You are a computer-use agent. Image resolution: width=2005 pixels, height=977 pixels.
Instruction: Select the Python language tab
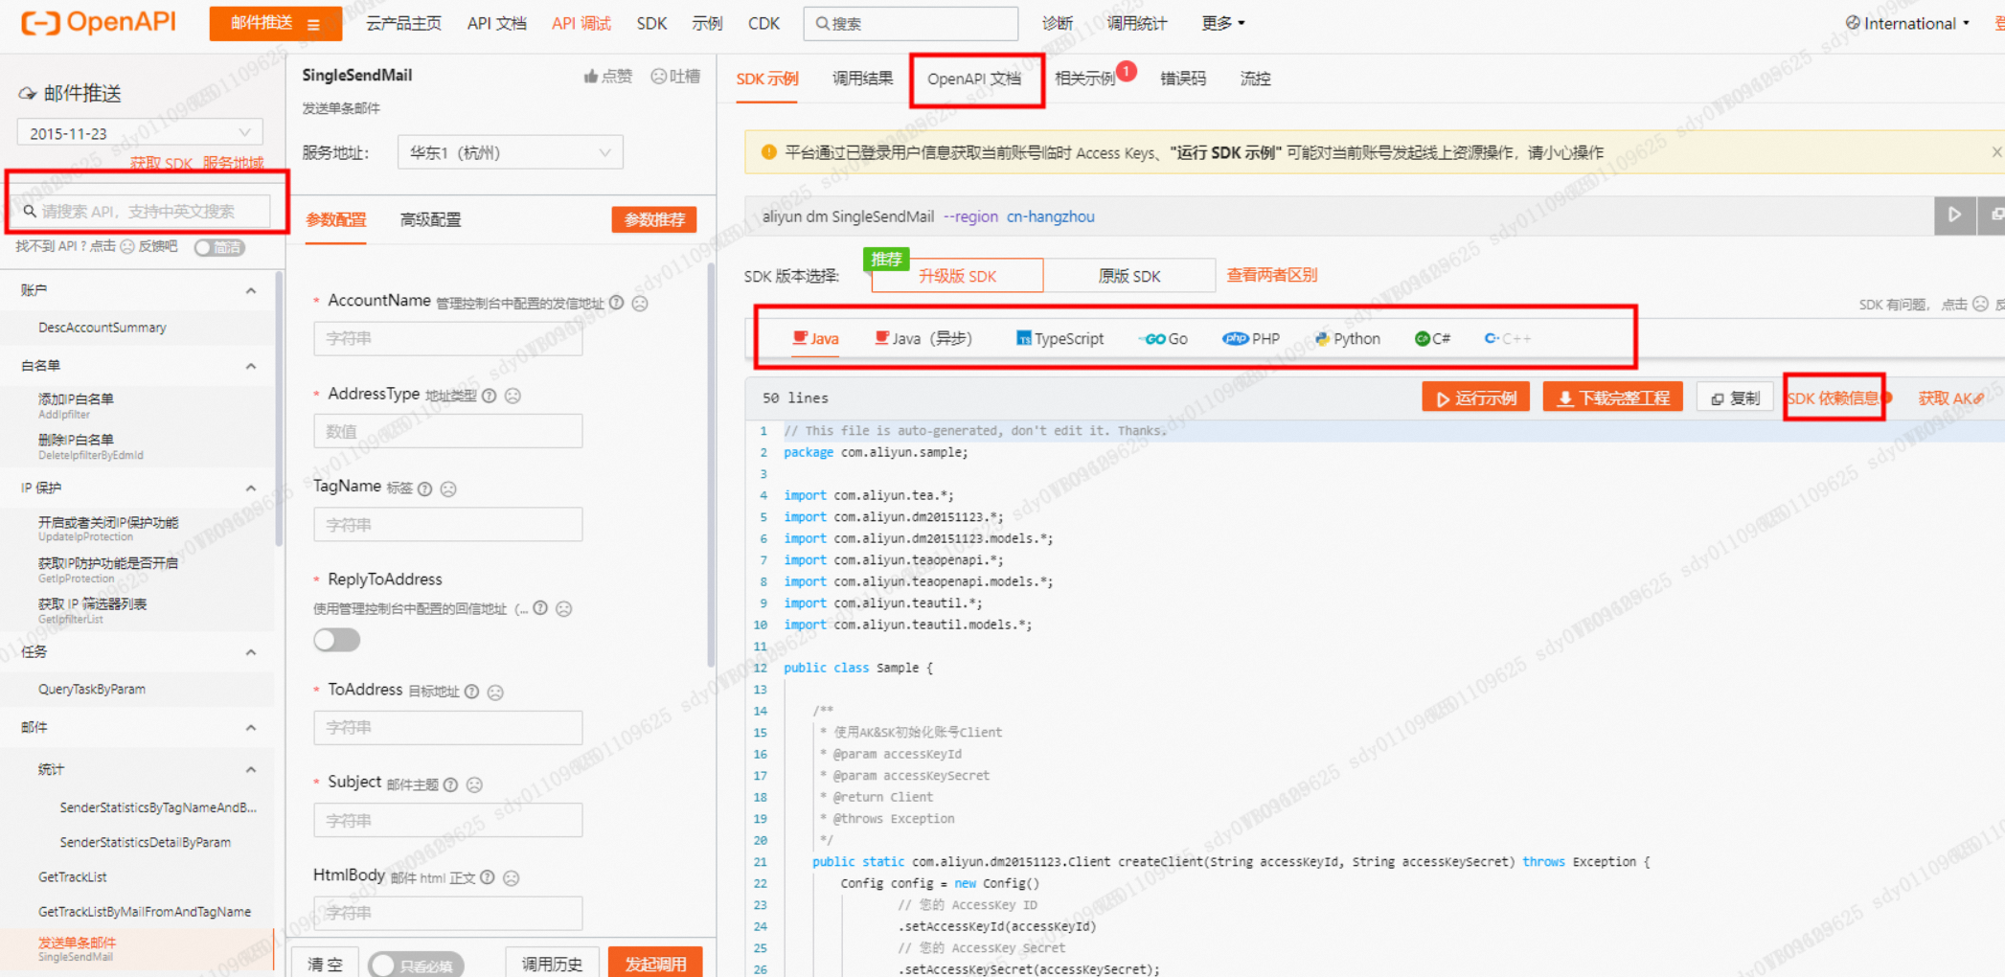point(1347,339)
